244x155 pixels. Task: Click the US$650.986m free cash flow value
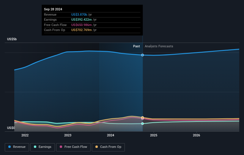[81, 25]
